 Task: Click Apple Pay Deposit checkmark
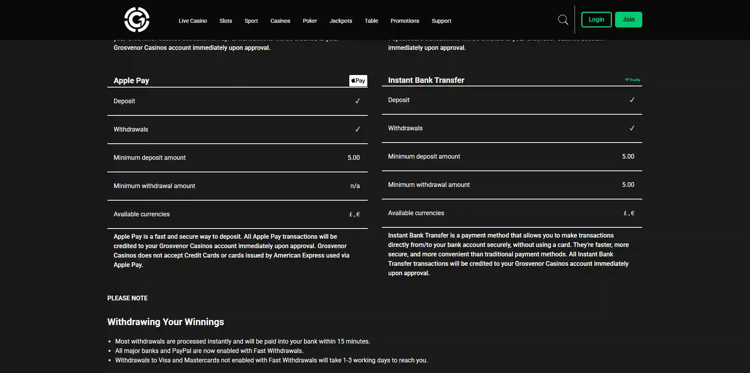pyautogui.click(x=357, y=101)
